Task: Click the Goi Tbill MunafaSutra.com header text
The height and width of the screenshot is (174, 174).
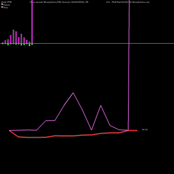Action: pos(128,2)
